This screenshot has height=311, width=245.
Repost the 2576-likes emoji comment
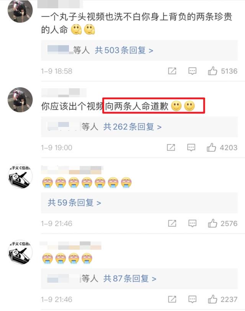pos(172,224)
